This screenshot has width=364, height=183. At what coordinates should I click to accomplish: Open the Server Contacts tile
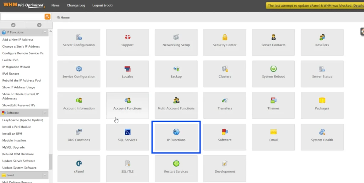click(273, 42)
